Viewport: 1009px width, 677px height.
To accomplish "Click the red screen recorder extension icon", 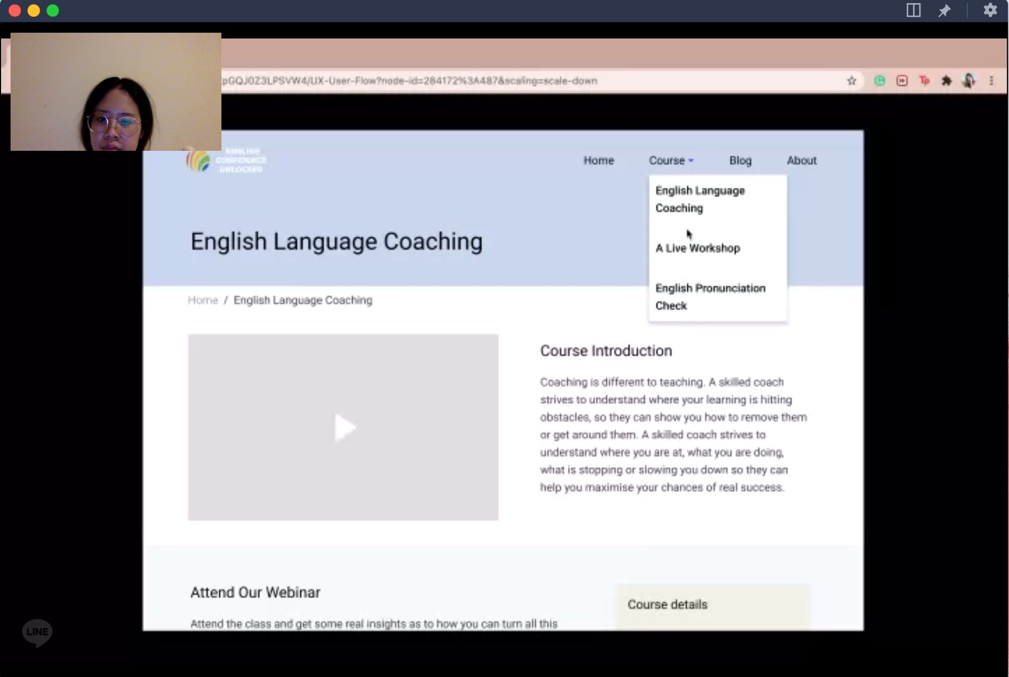I will click(902, 81).
